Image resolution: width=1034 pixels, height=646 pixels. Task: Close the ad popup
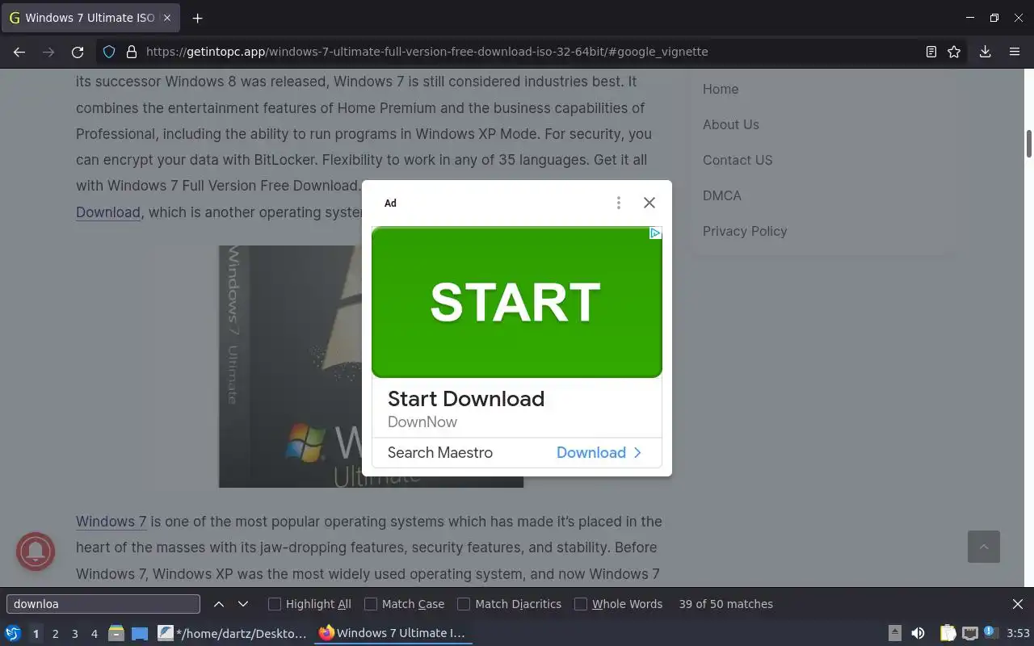click(649, 203)
